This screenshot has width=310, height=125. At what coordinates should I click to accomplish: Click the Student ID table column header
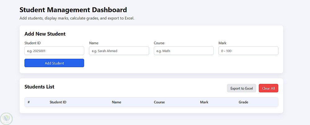click(58, 102)
